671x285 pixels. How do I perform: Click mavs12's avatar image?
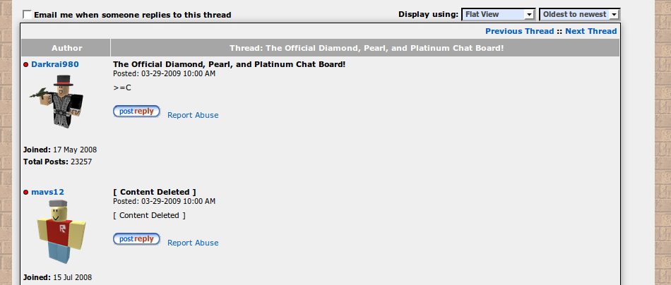(60, 232)
